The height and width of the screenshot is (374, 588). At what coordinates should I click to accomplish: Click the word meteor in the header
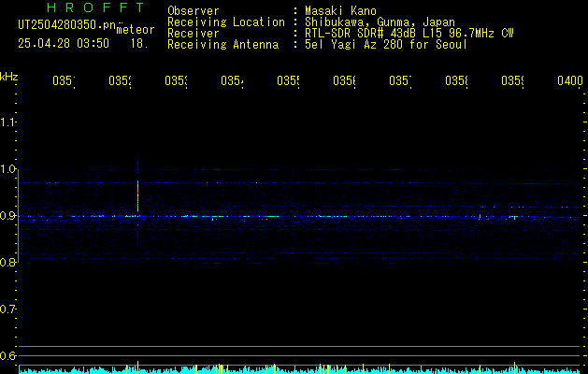[x=136, y=30]
